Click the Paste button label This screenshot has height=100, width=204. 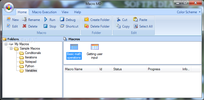pos(143,20)
